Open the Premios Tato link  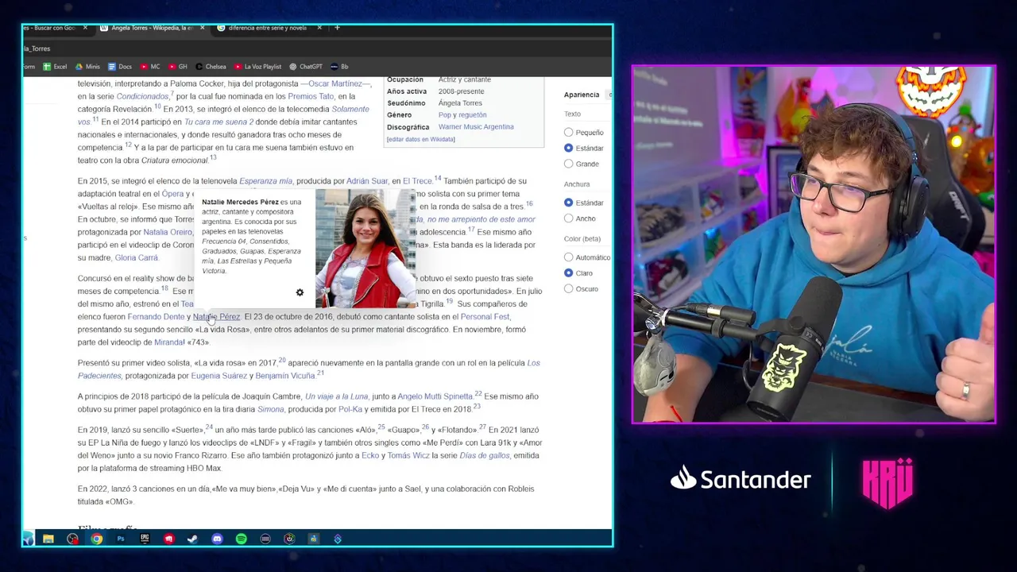pyautogui.click(x=311, y=96)
